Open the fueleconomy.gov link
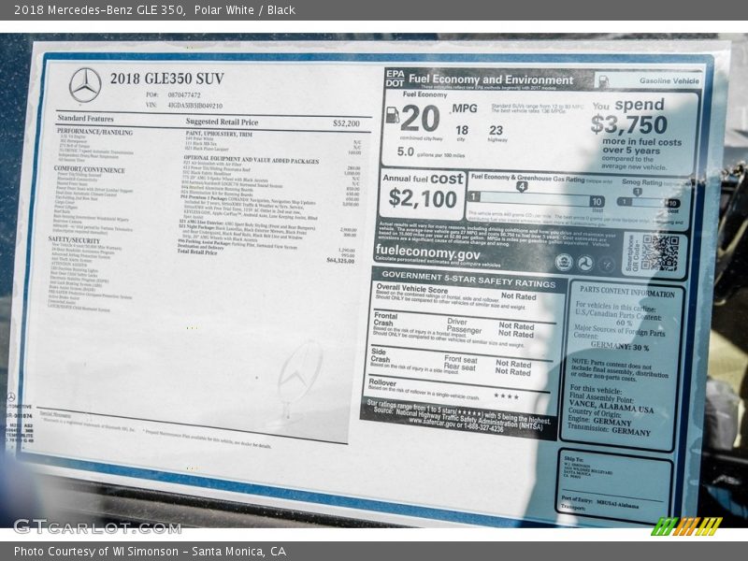The width and height of the screenshot is (748, 561). (x=427, y=251)
